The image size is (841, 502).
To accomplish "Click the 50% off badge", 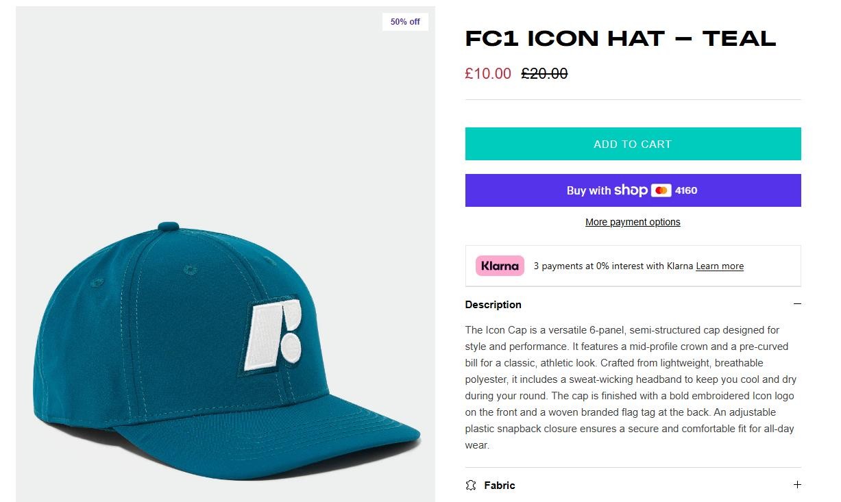I will tap(405, 22).
